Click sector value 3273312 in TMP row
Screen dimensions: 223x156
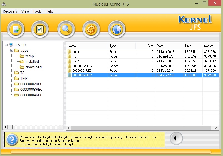(x=210, y=61)
